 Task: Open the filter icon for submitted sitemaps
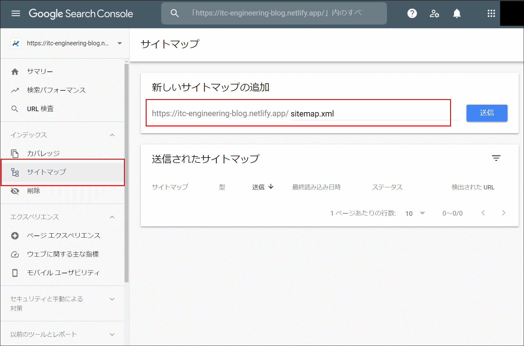click(x=496, y=158)
